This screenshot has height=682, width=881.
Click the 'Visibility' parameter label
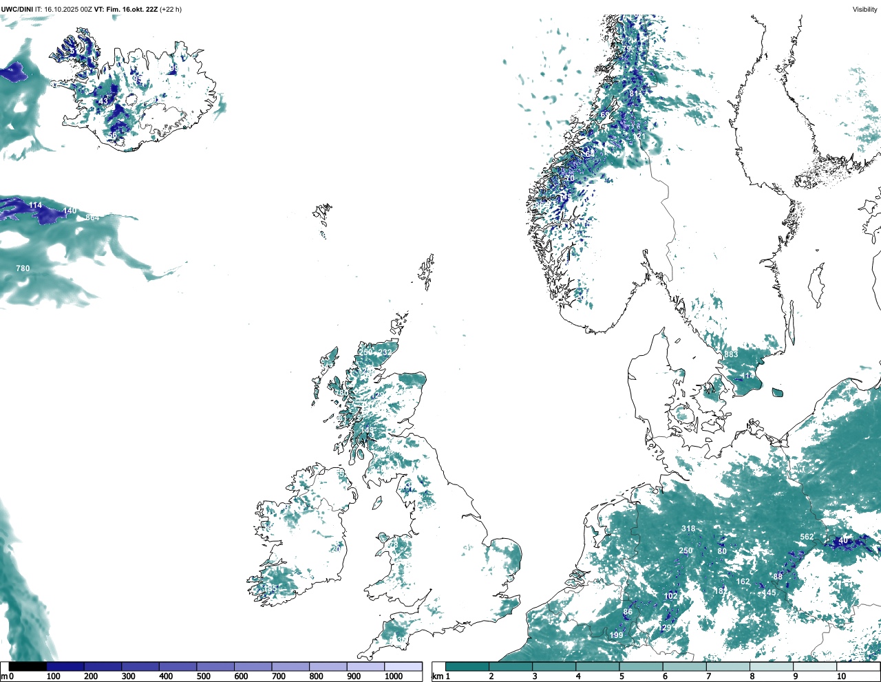pyautogui.click(x=864, y=9)
